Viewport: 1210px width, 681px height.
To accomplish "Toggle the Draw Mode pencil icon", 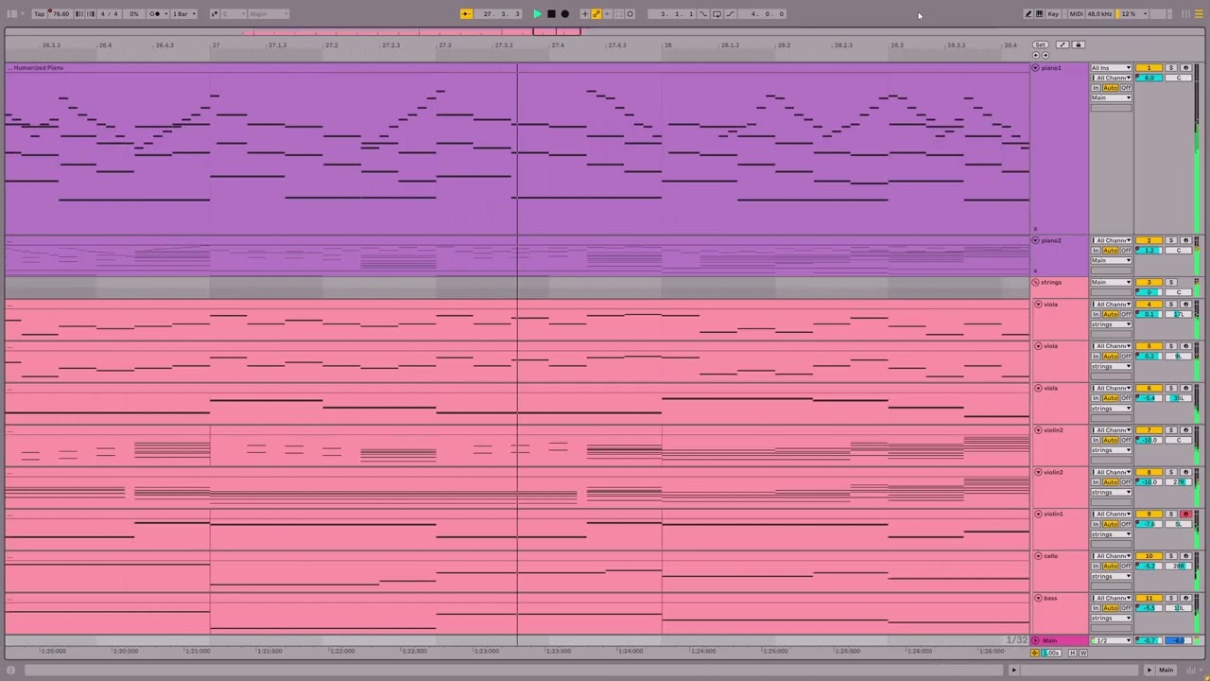I will 1028,13.
